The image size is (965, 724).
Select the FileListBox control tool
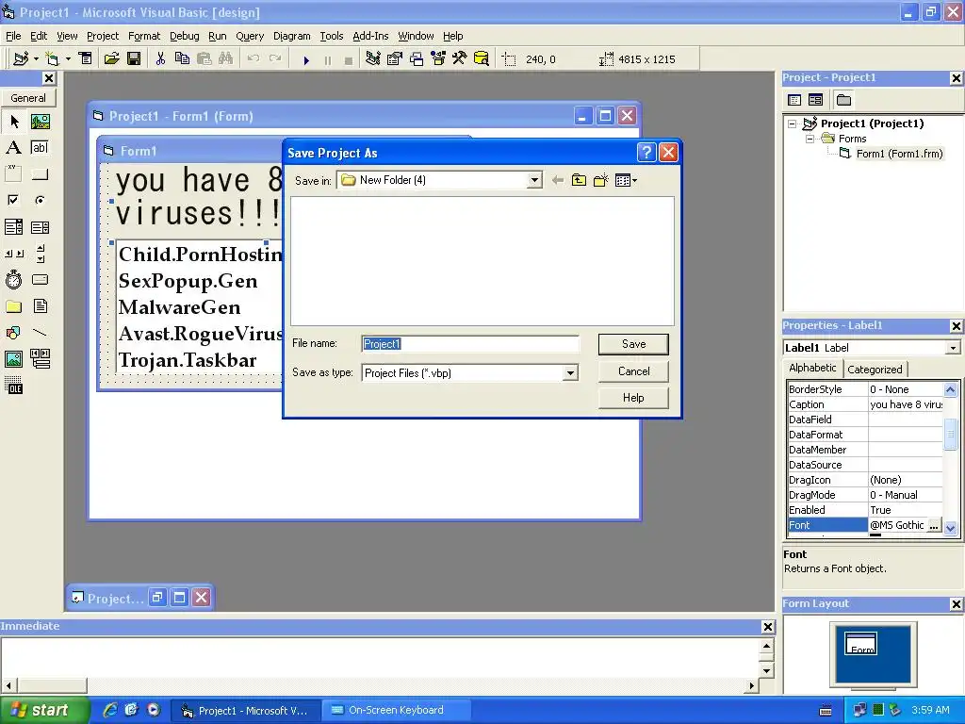(40, 306)
